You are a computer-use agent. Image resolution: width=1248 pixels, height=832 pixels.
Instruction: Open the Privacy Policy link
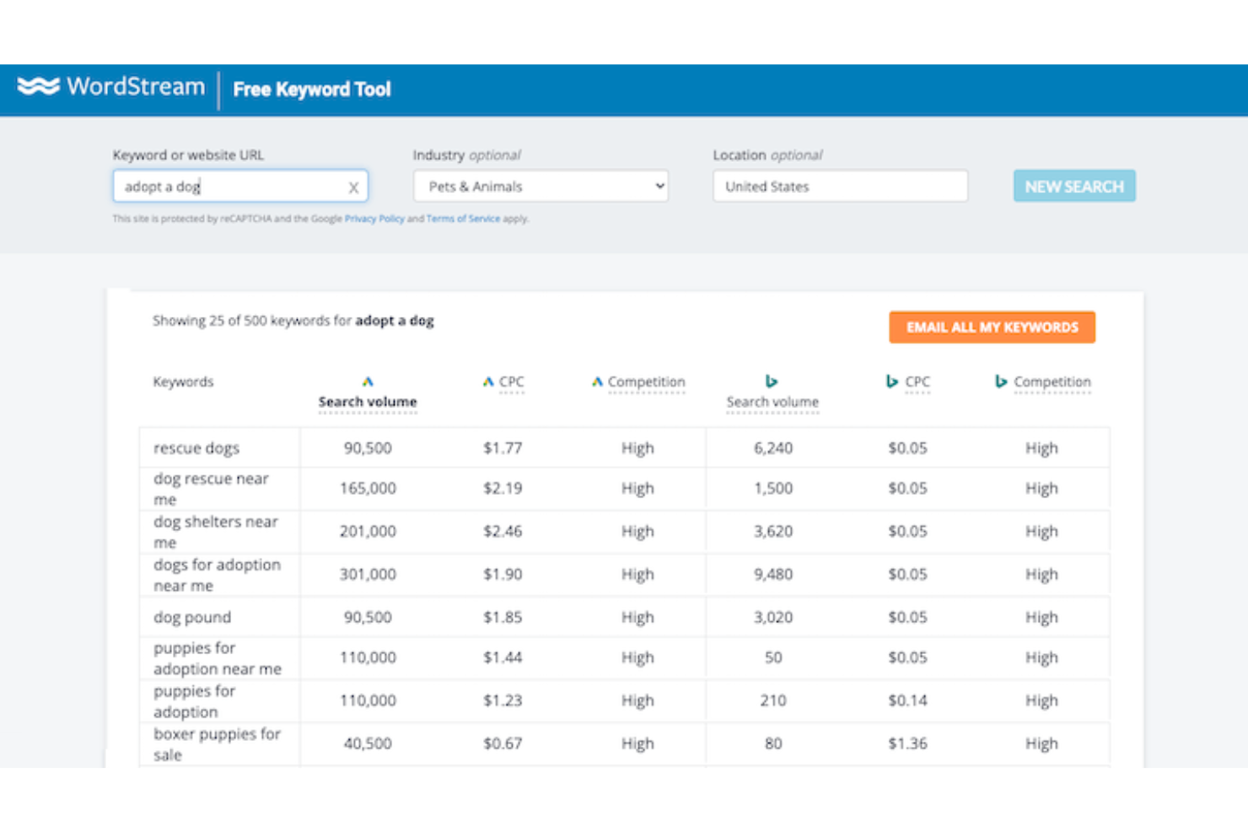pyautogui.click(x=374, y=218)
